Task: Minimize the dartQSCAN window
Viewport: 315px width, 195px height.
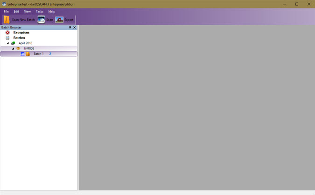Action: pos(285,4)
